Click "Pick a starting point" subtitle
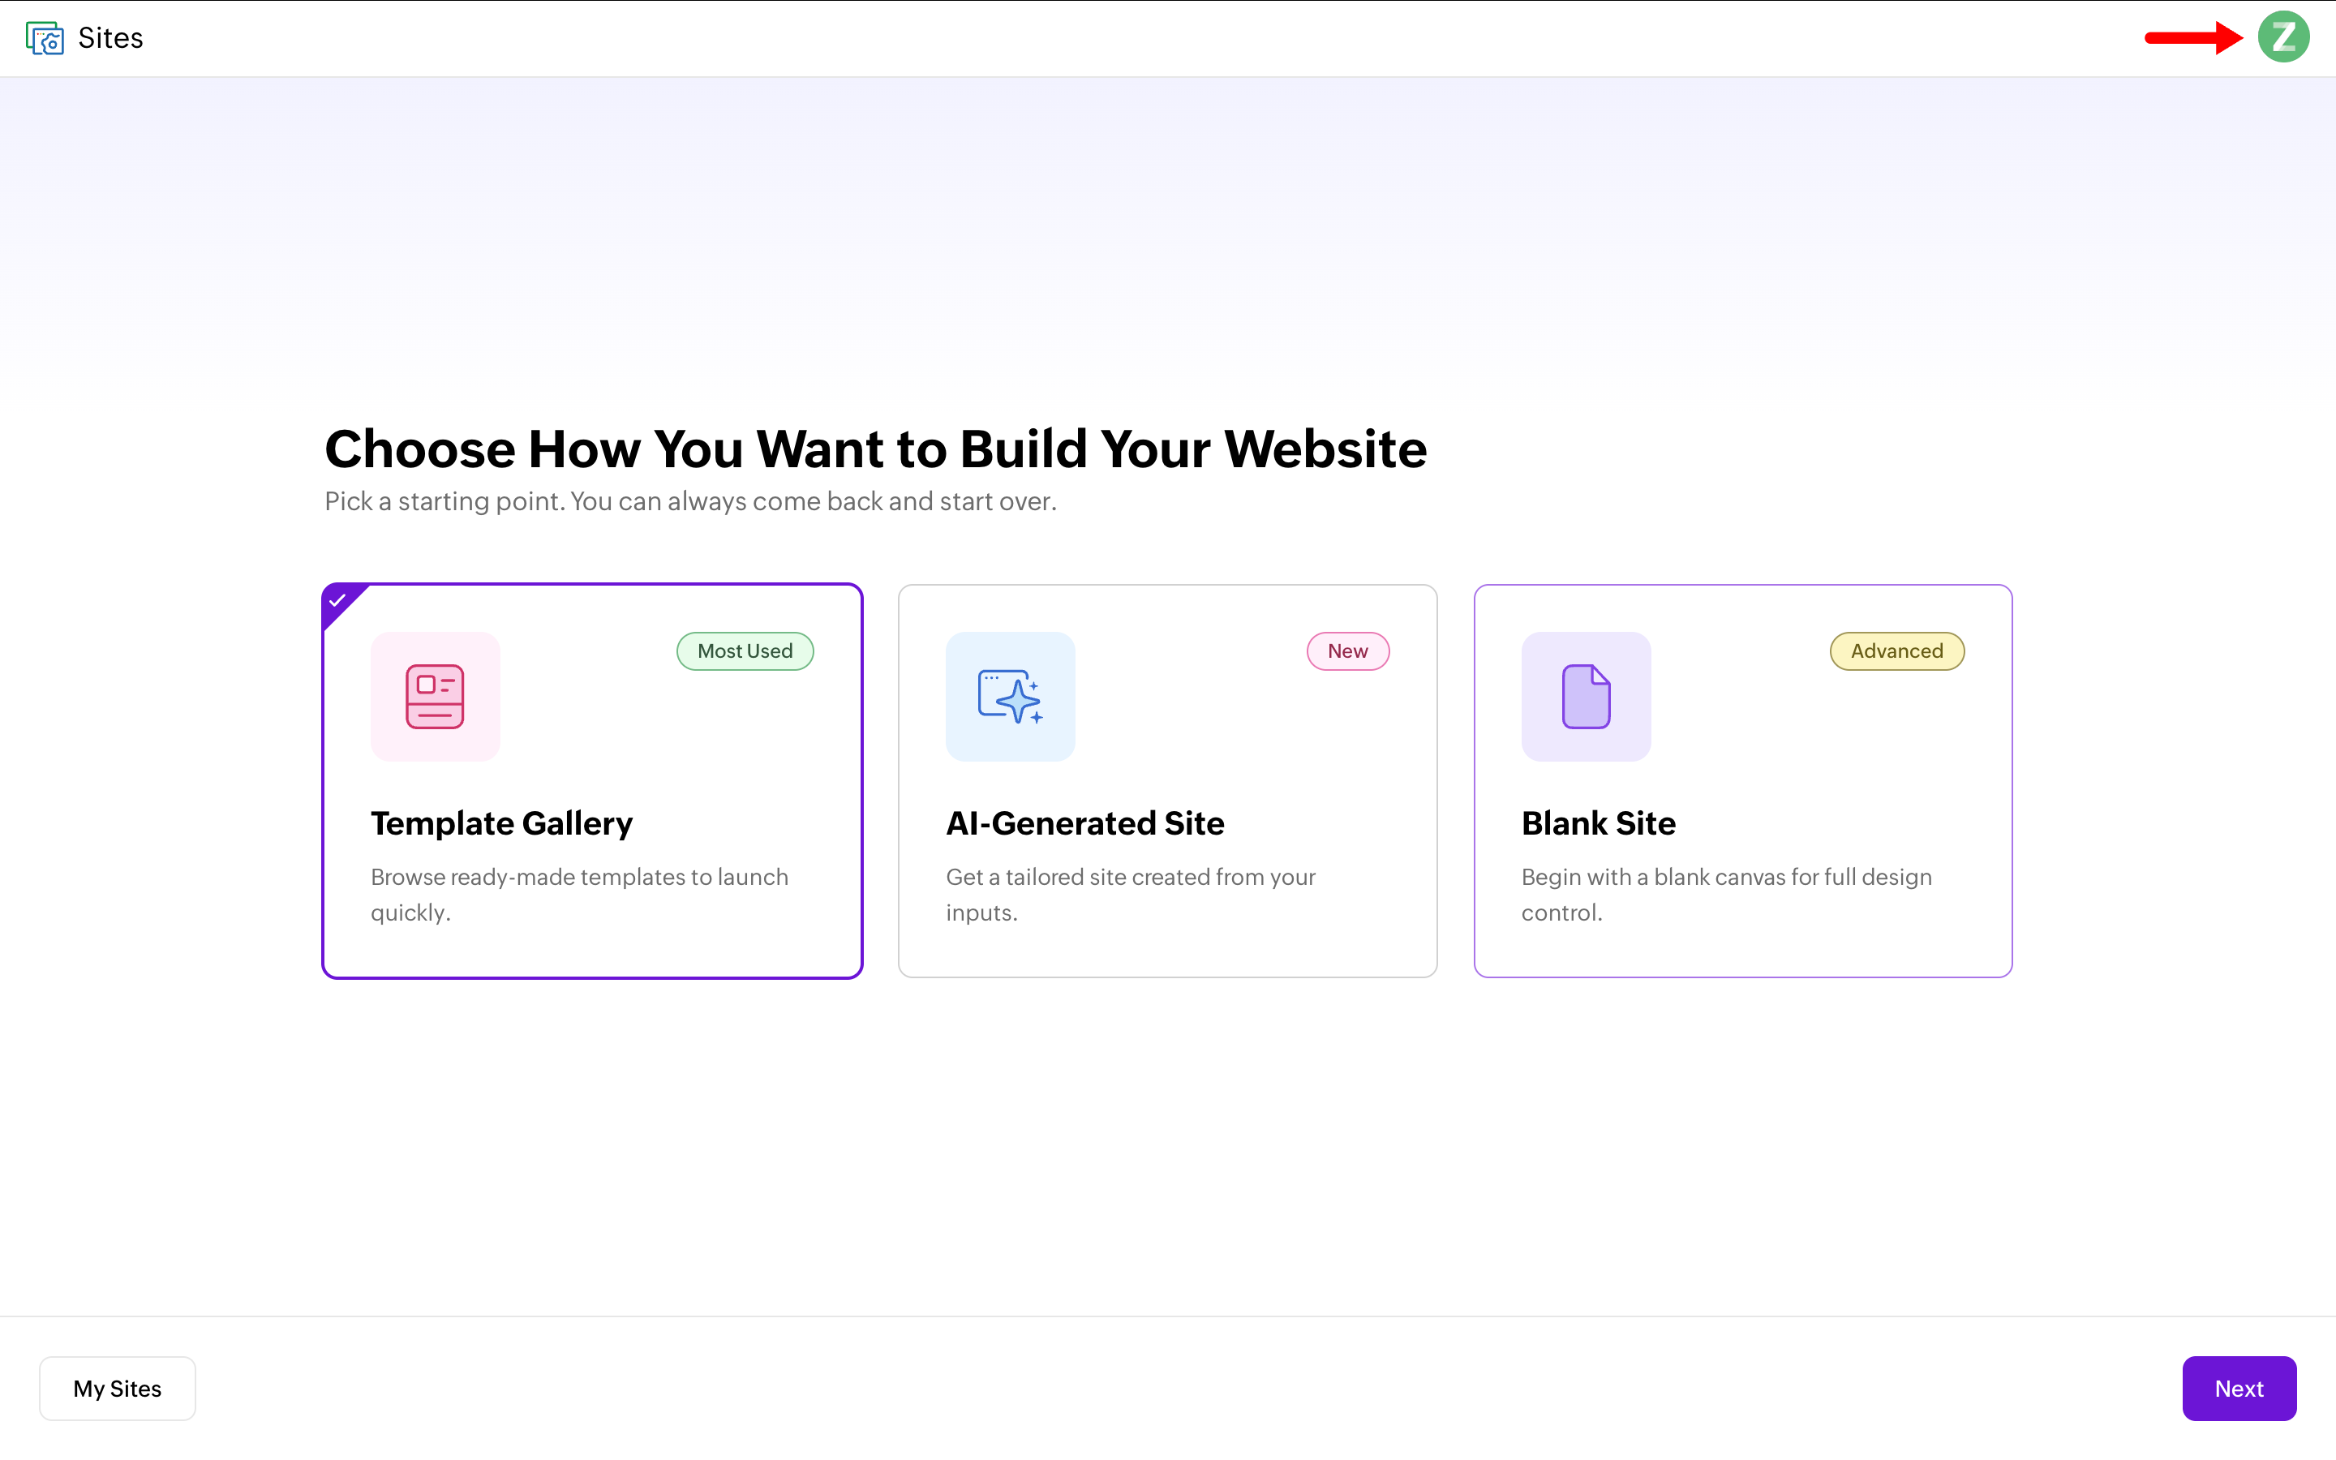 (x=690, y=501)
